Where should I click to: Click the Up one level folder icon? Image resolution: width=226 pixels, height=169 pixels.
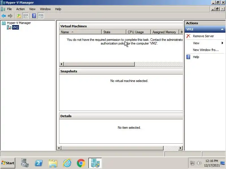pos(19,16)
